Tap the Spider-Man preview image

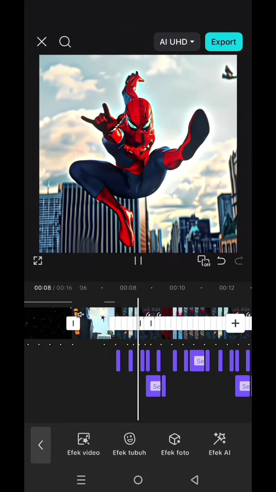138,154
